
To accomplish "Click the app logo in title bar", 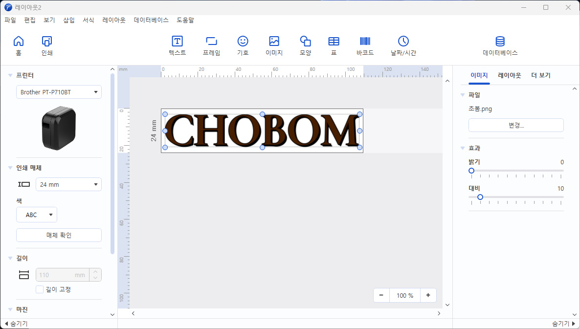I will point(8,7).
